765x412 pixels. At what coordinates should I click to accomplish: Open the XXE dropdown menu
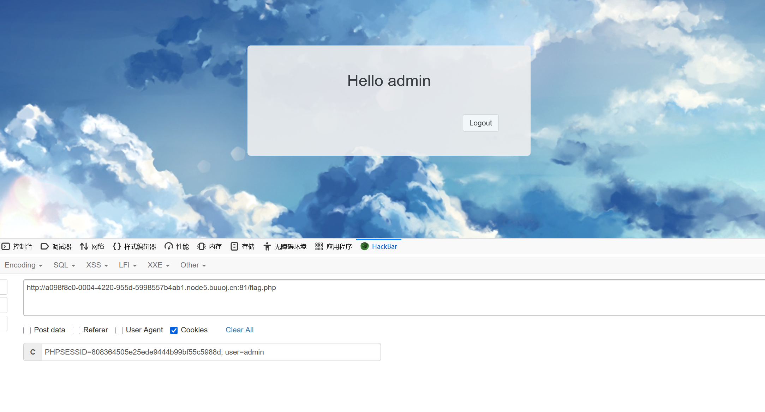[159, 265]
